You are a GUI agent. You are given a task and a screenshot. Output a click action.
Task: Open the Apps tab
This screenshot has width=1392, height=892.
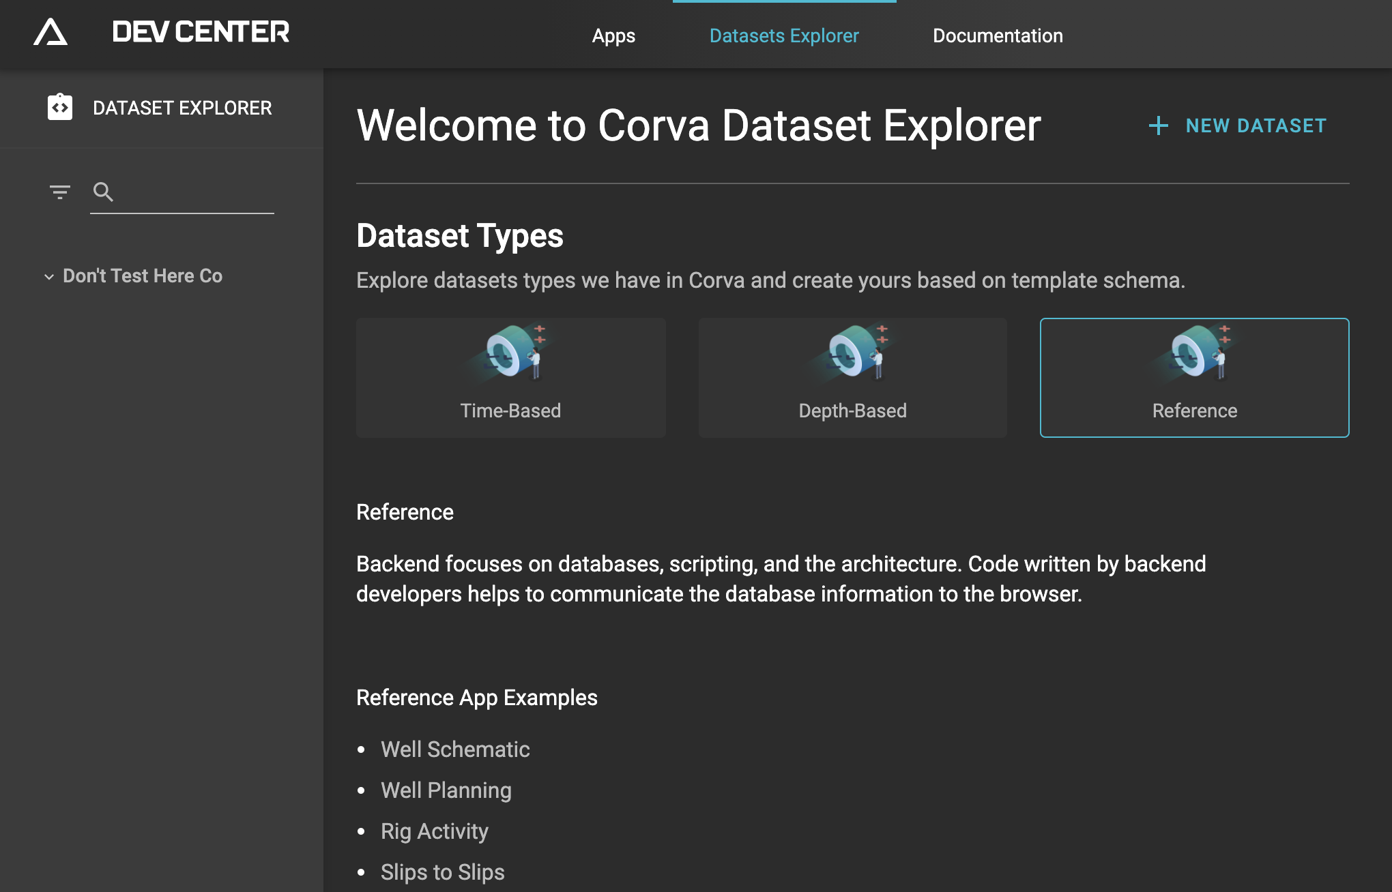pos(613,35)
